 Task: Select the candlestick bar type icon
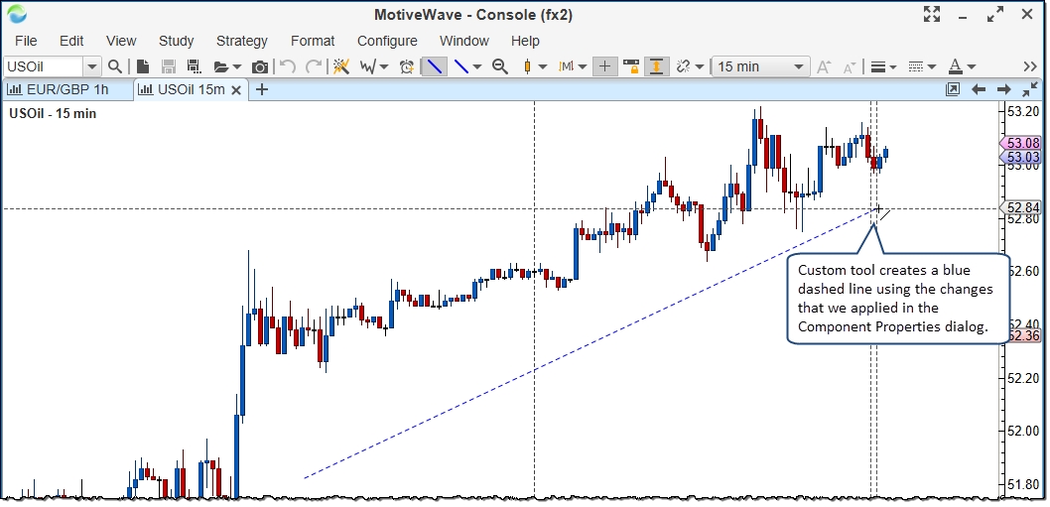(527, 66)
